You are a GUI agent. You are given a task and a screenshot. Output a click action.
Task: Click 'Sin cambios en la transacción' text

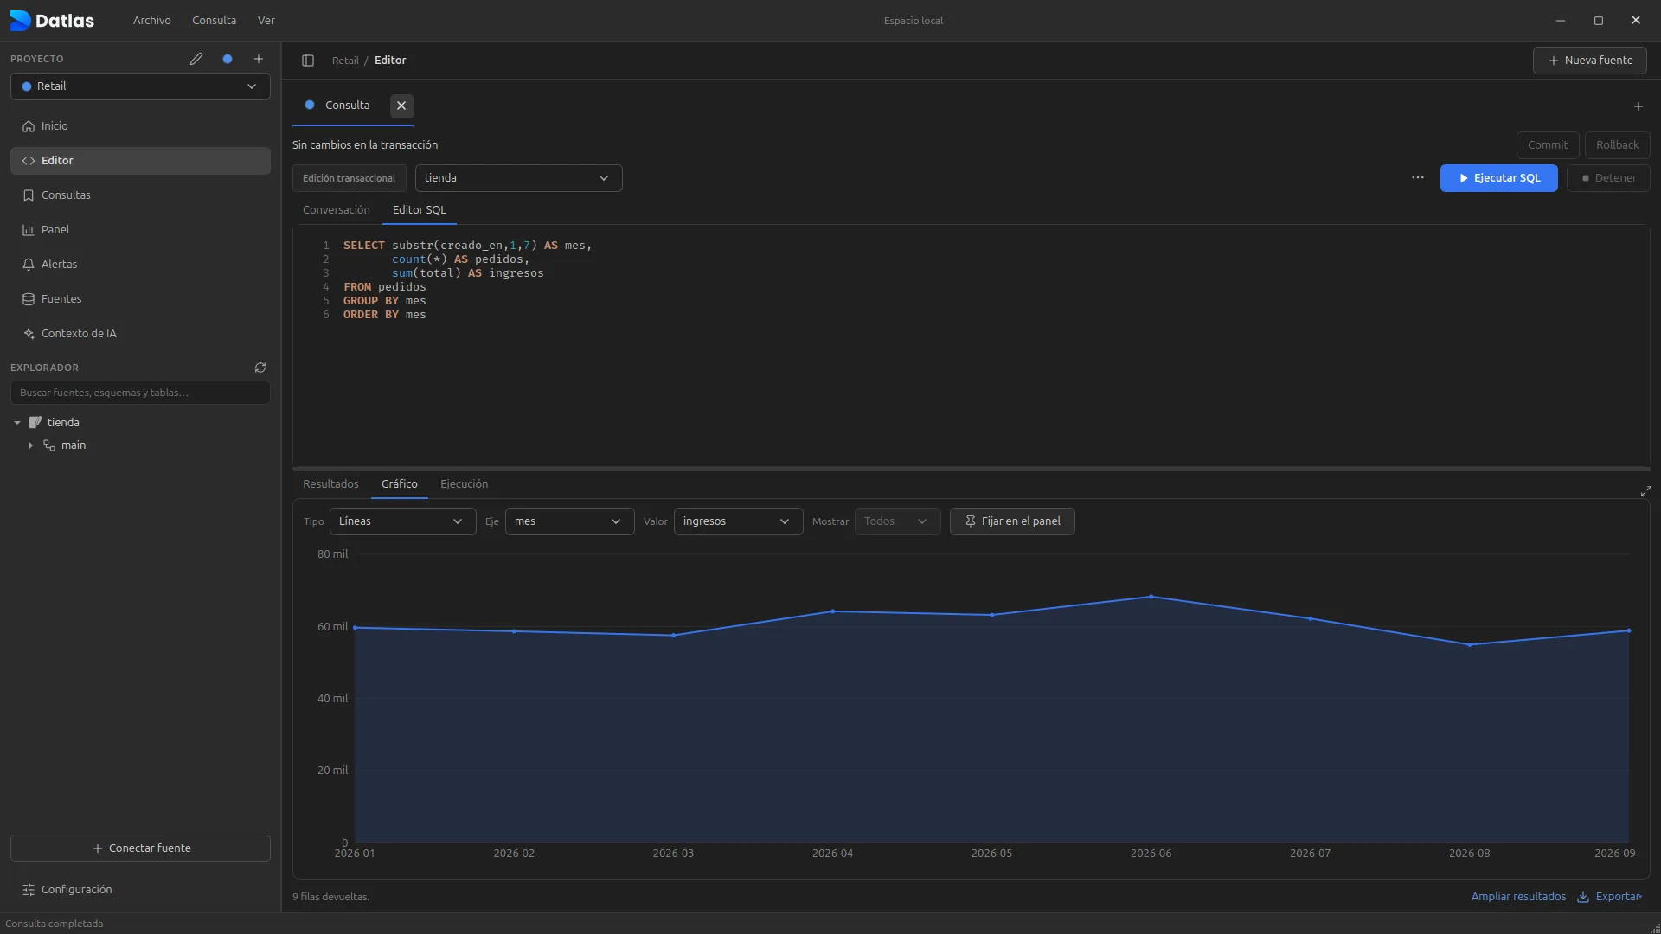click(x=365, y=145)
